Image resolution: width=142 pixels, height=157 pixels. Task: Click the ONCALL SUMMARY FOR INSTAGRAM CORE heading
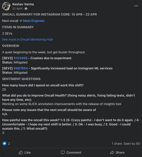click(49, 14)
